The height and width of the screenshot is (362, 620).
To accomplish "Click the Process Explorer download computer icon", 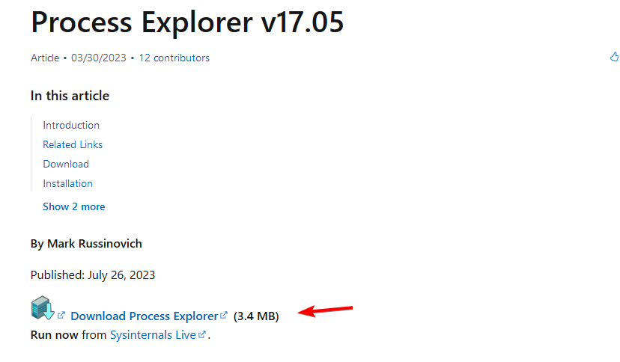I will (41, 308).
